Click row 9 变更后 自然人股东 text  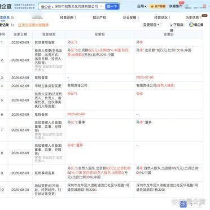152,168
